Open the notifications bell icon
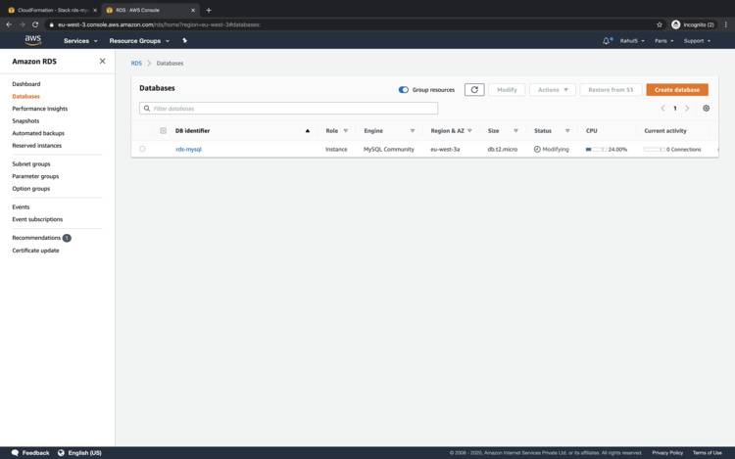 [607, 41]
